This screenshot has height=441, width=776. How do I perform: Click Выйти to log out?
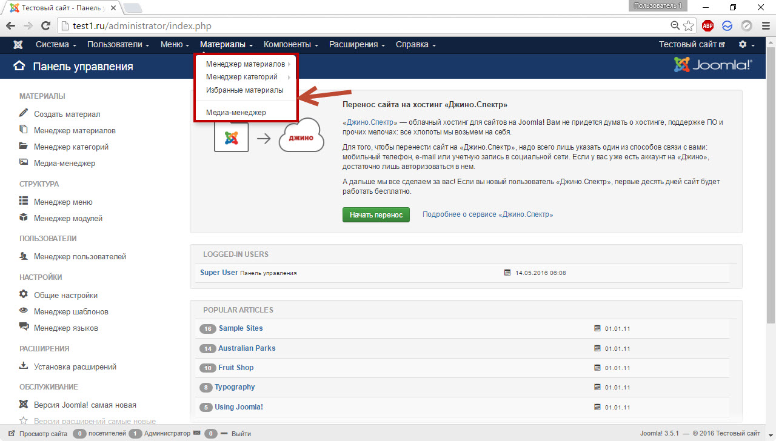tap(241, 434)
